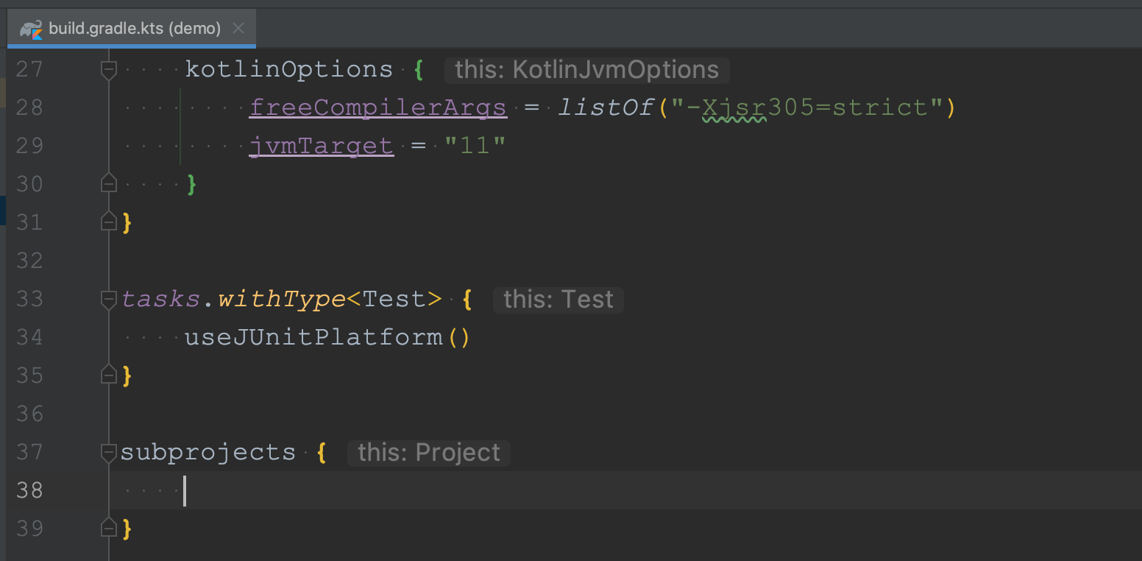Click the Test type parameter

coord(394,299)
